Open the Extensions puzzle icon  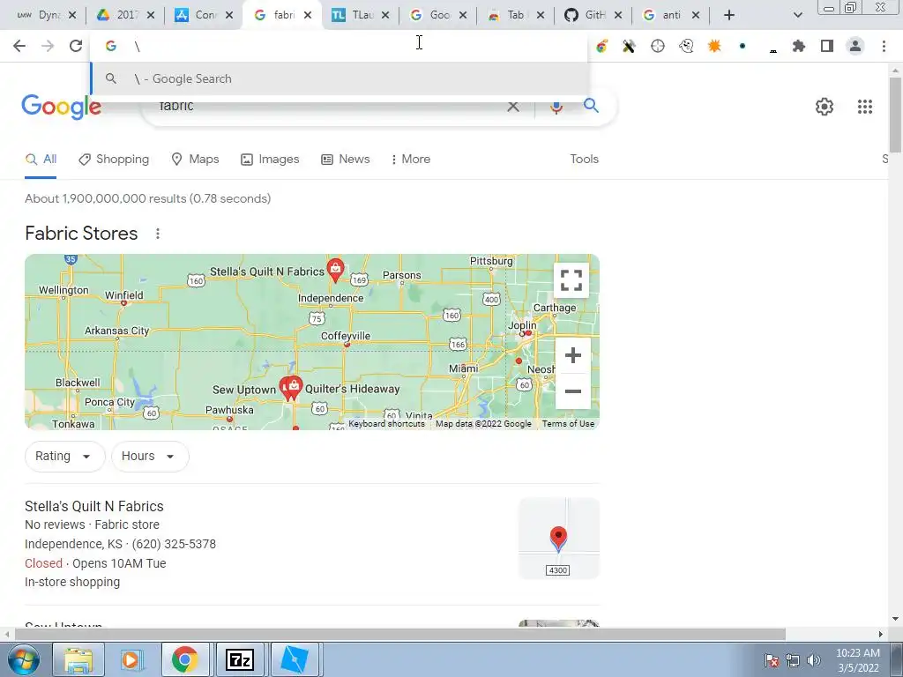click(799, 46)
